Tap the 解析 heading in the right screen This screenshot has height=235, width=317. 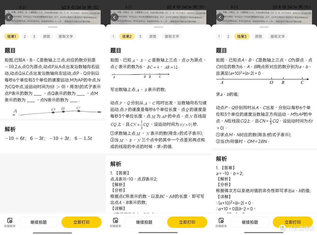[x=221, y=159]
